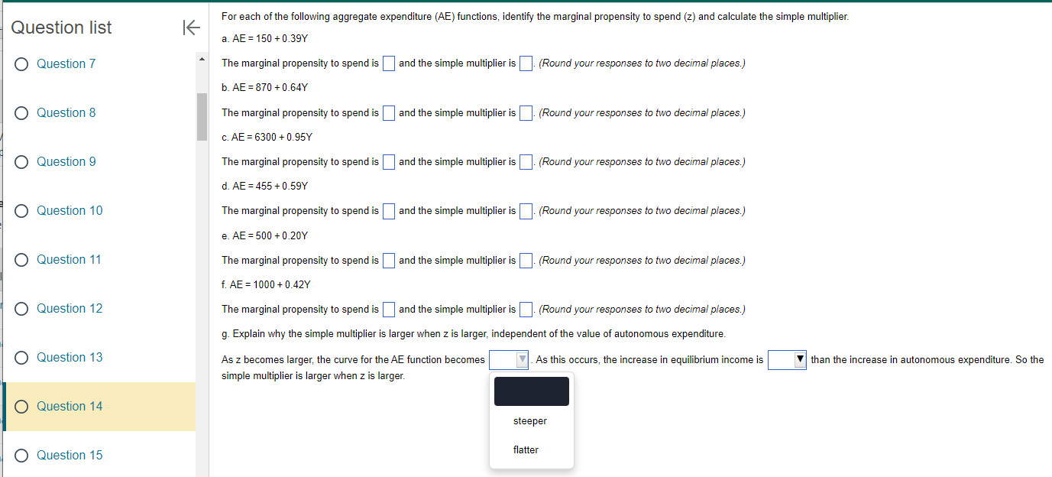
Task: Select the radio button beside Question 7
Action: pyautogui.click(x=21, y=63)
